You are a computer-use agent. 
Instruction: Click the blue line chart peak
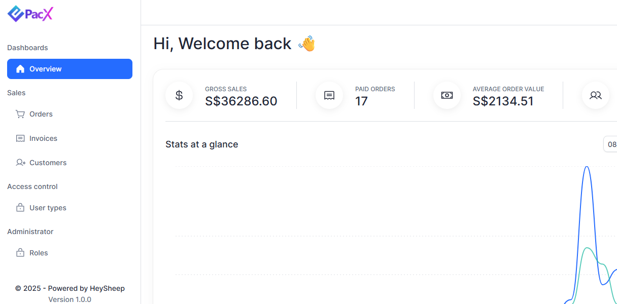(587, 167)
